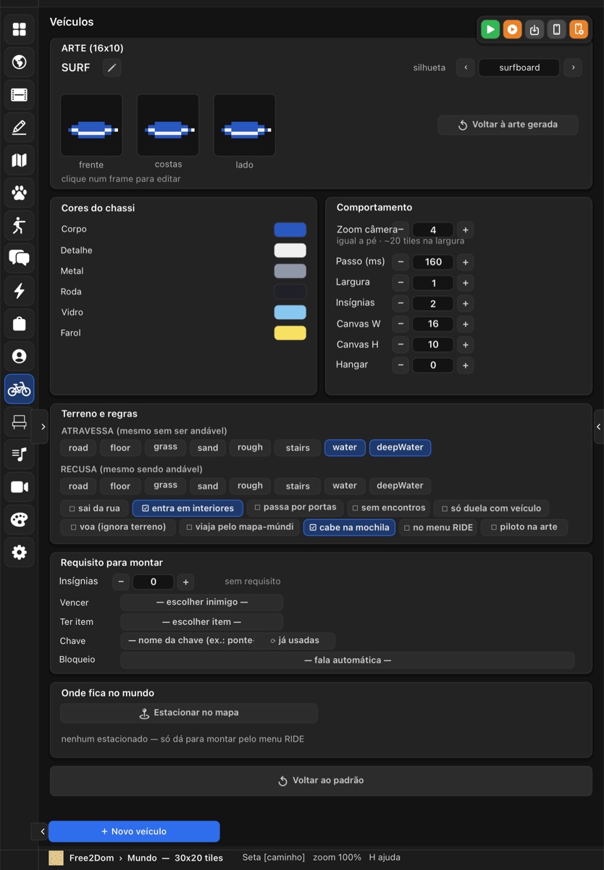The image size is (604, 870).
Task: Click 'Voltar à arte gerada' button
Action: click(x=508, y=125)
